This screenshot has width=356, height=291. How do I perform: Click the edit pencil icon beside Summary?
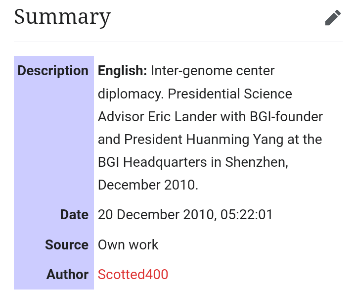pyautogui.click(x=333, y=18)
